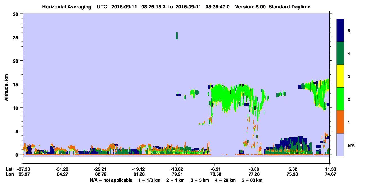Click the dark green colorbar segment labeled 4
The height and width of the screenshot is (188, 366).
click(340, 53)
